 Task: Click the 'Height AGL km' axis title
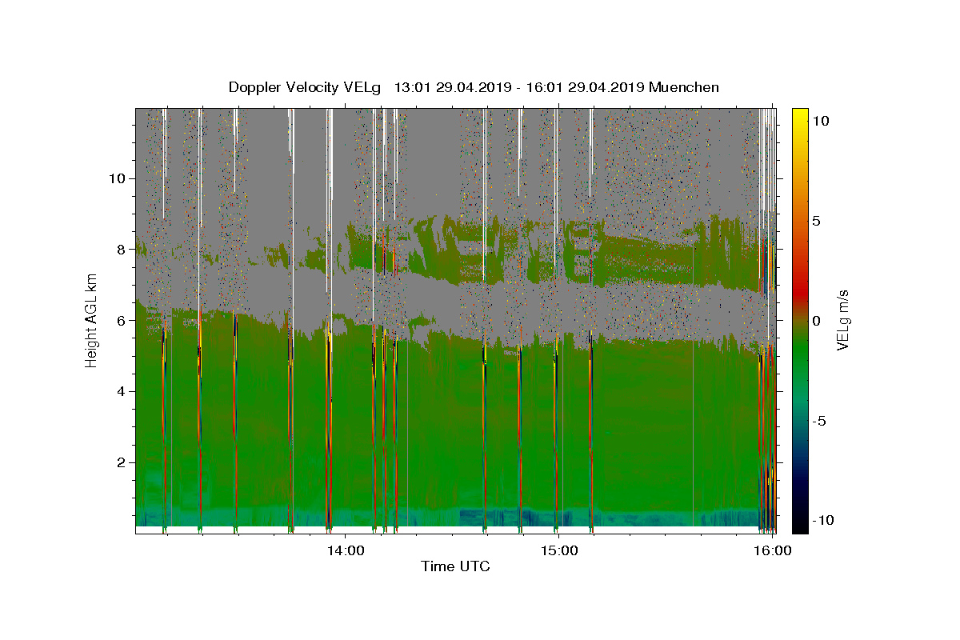pos(92,321)
